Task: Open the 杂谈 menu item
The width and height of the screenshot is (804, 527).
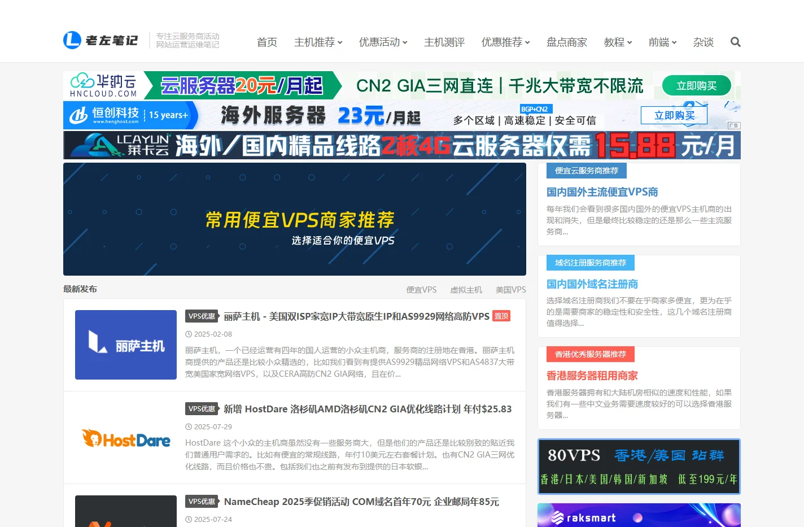Action: tap(703, 42)
